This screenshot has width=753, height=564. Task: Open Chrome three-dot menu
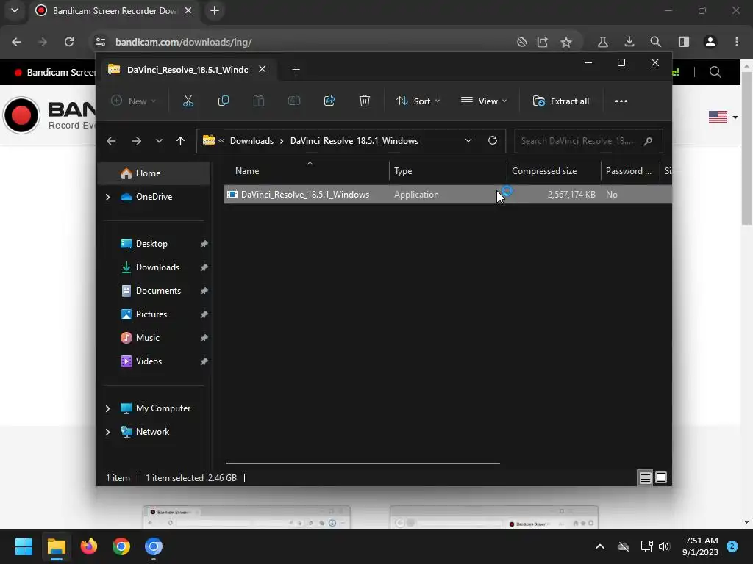coord(737,42)
